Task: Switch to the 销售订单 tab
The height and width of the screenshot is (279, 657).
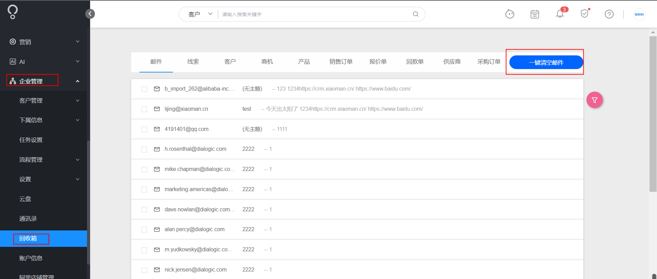Action: 341,62
